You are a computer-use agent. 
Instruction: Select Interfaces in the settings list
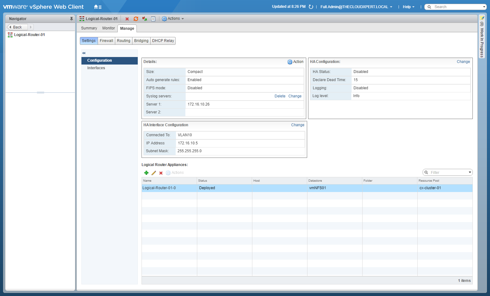tap(96, 68)
